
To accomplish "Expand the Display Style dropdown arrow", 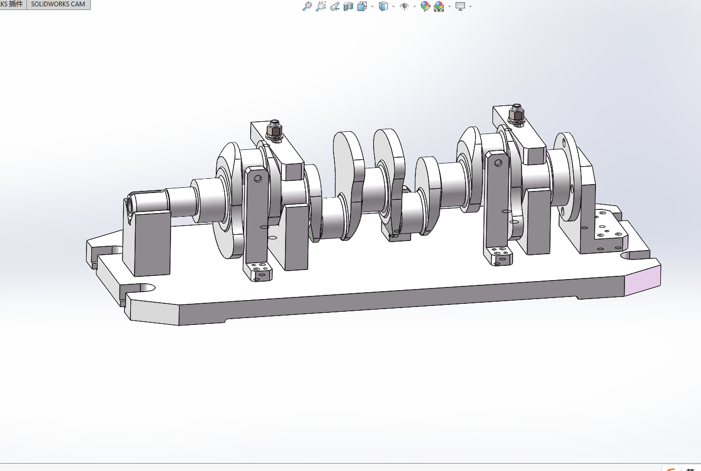I will tap(393, 7).
